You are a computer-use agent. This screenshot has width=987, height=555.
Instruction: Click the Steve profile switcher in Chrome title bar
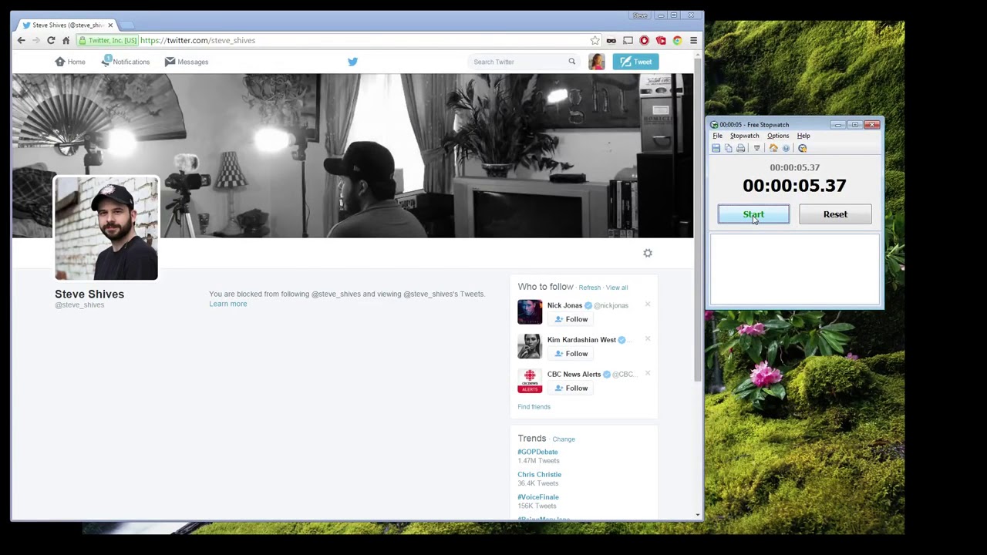tap(640, 15)
